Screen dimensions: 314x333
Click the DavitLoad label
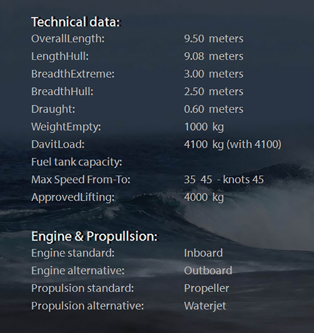click(x=58, y=144)
